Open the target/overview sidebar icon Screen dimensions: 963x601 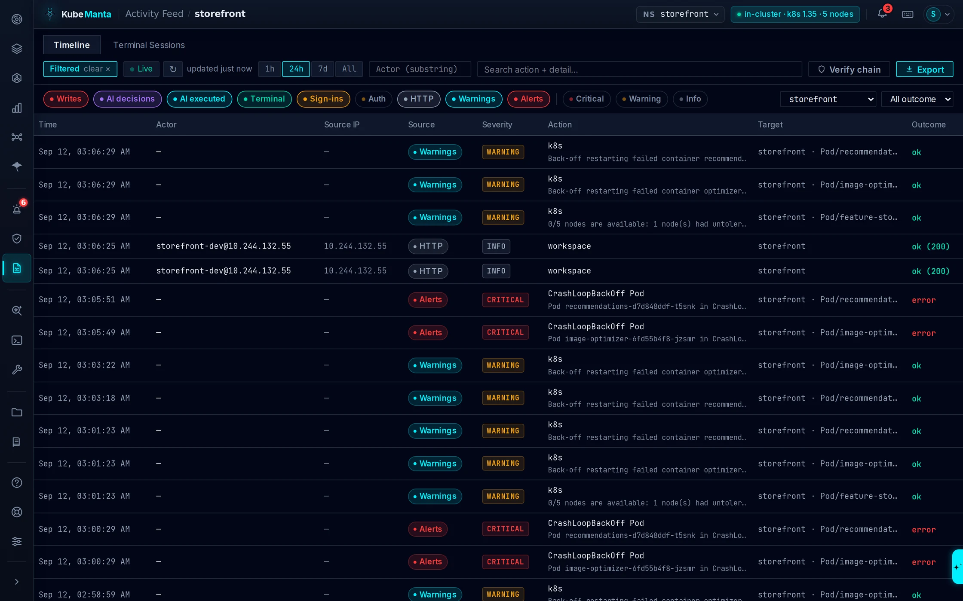click(17, 19)
